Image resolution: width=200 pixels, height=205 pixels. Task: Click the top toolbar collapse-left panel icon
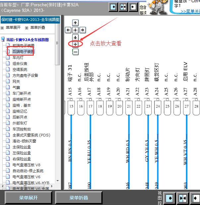click(133, 7)
